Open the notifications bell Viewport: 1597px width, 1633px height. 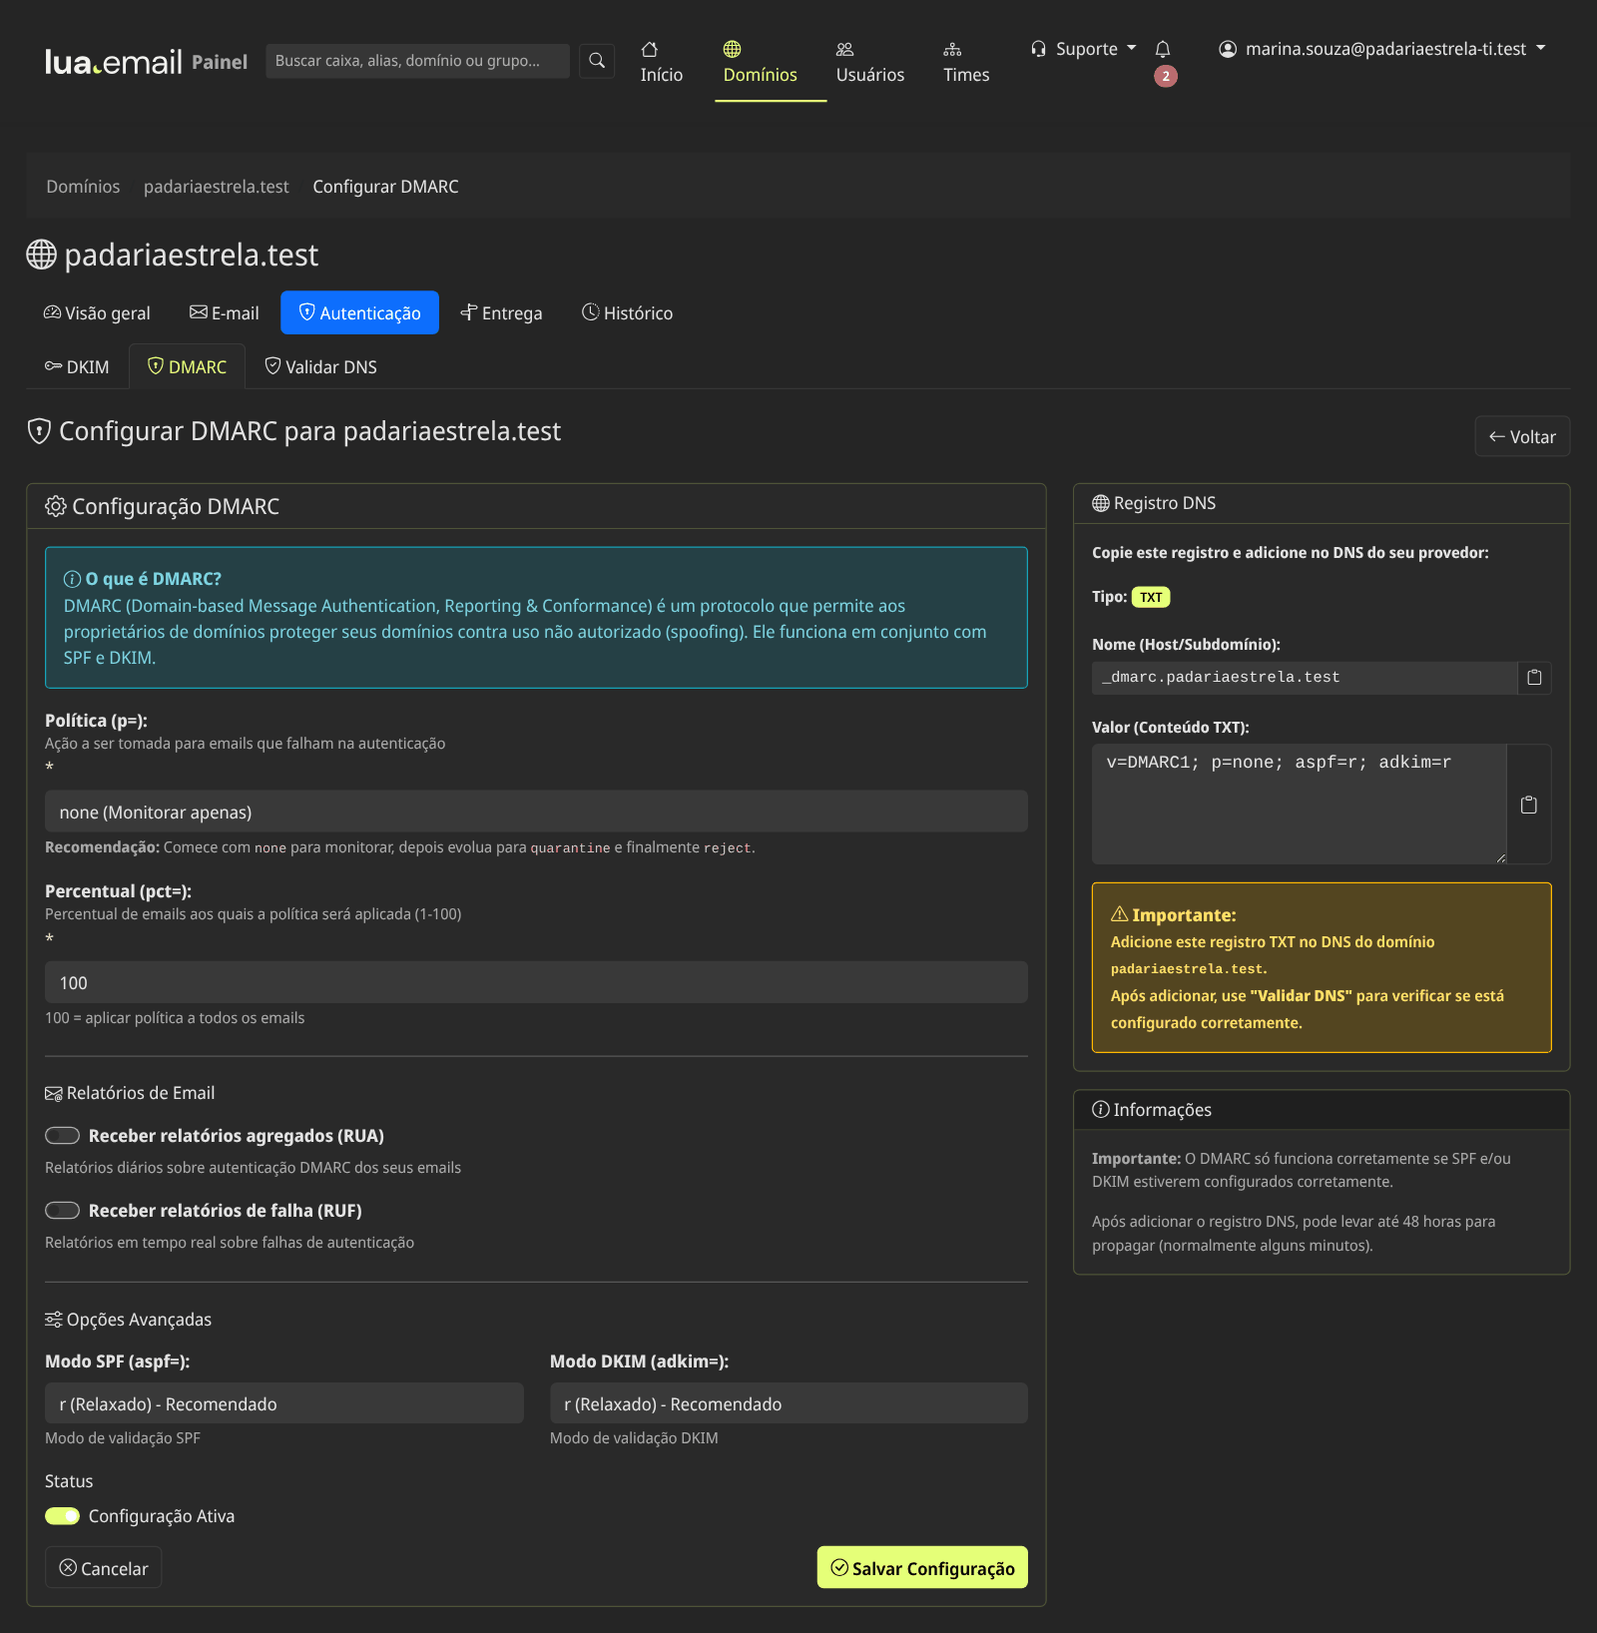pyautogui.click(x=1163, y=50)
